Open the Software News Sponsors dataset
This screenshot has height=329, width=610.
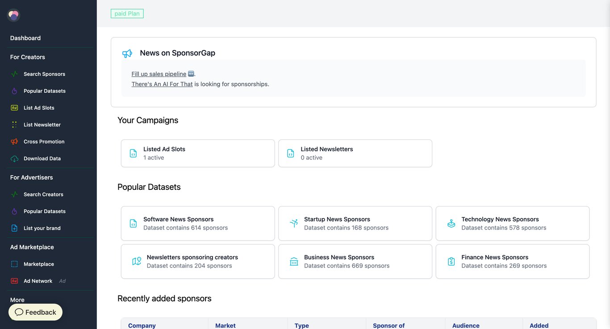[x=198, y=223]
